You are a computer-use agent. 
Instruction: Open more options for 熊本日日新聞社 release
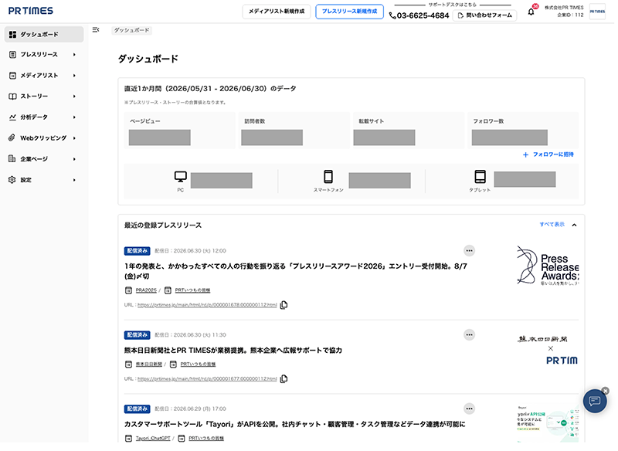coord(469,335)
